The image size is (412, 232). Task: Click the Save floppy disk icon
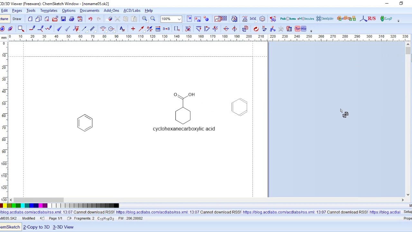(63, 19)
